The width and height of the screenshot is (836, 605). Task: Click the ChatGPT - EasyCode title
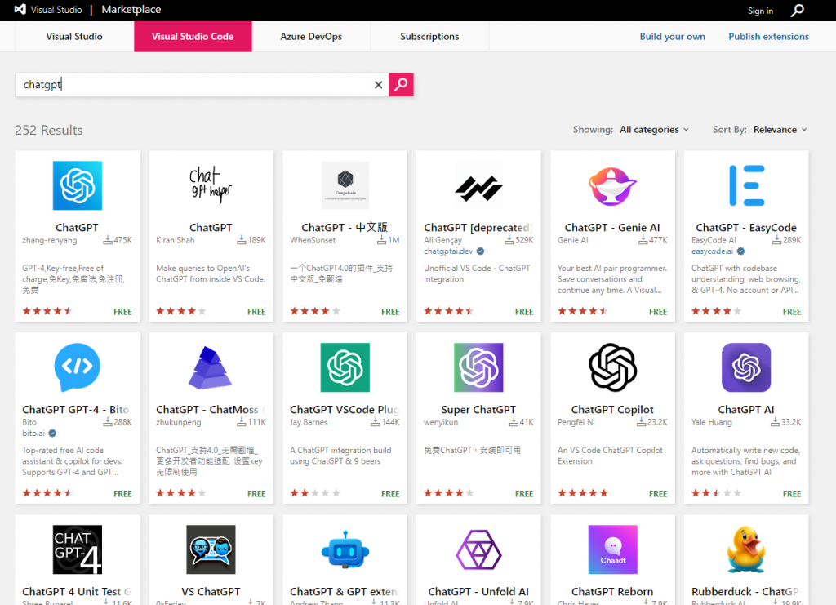pyautogui.click(x=746, y=228)
